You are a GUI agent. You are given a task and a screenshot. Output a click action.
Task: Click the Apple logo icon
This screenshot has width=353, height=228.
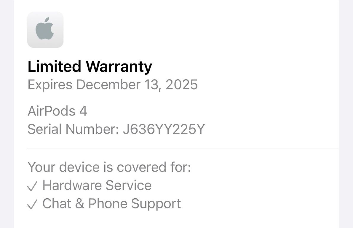point(45,30)
